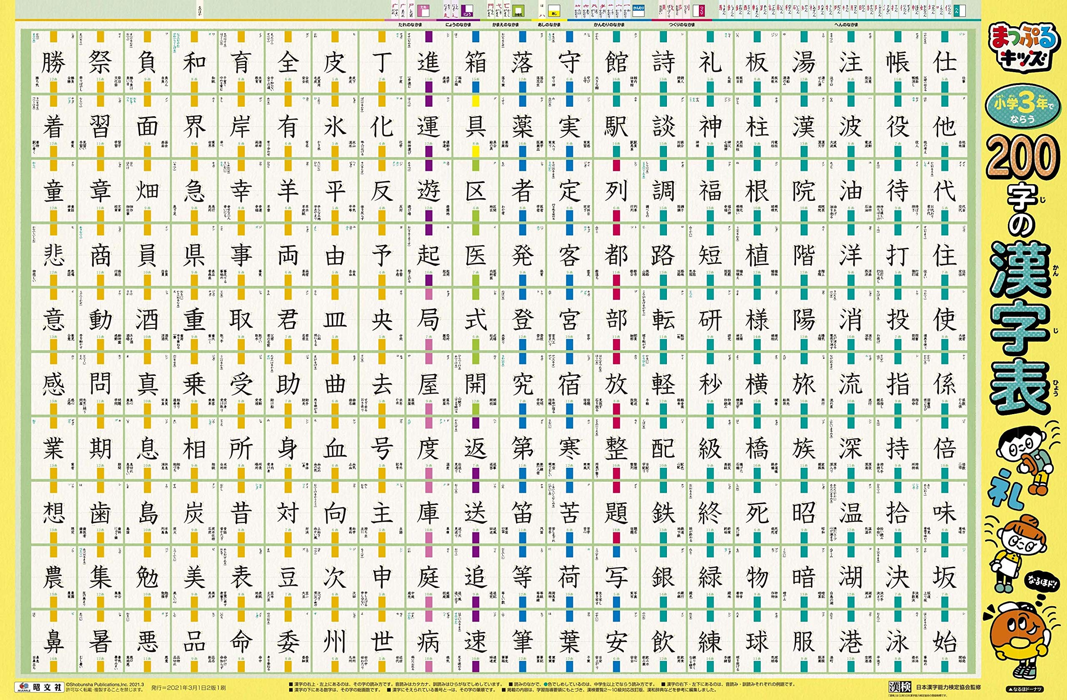Image resolution: width=1067 pixels, height=700 pixels.
Task: Click the 漢検 logo at the bottom
Action: point(900,686)
